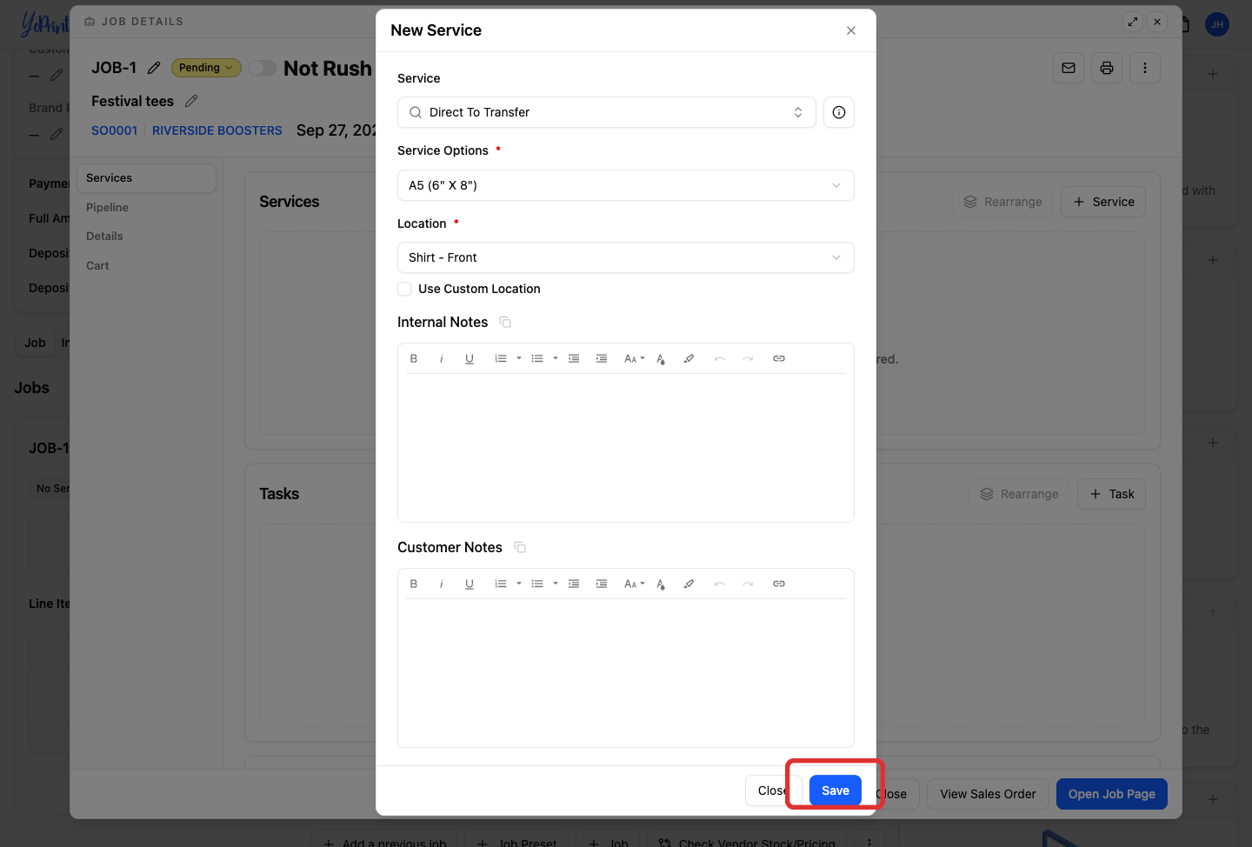Open font size dropdown in Customer Notes
This screenshot has width=1252, height=847.
click(635, 584)
